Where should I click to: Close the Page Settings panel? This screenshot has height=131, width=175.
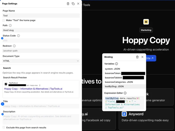click(78, 4)
